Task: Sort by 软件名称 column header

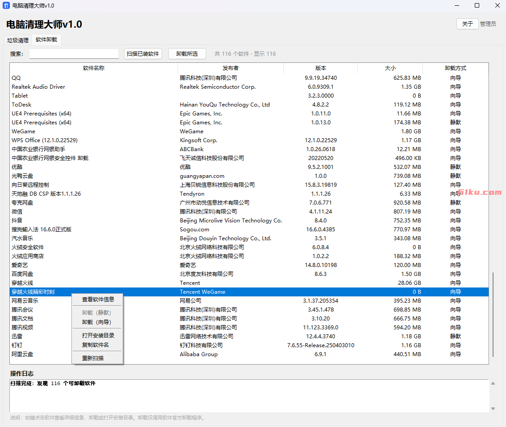Action: coord(94,68)
